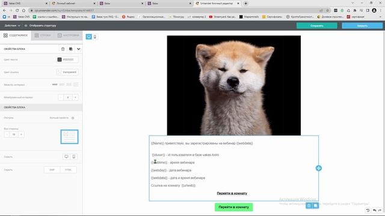Decrease the inter-letter spacing value
The image size is (385, 216).
click(x=61, y=97)
